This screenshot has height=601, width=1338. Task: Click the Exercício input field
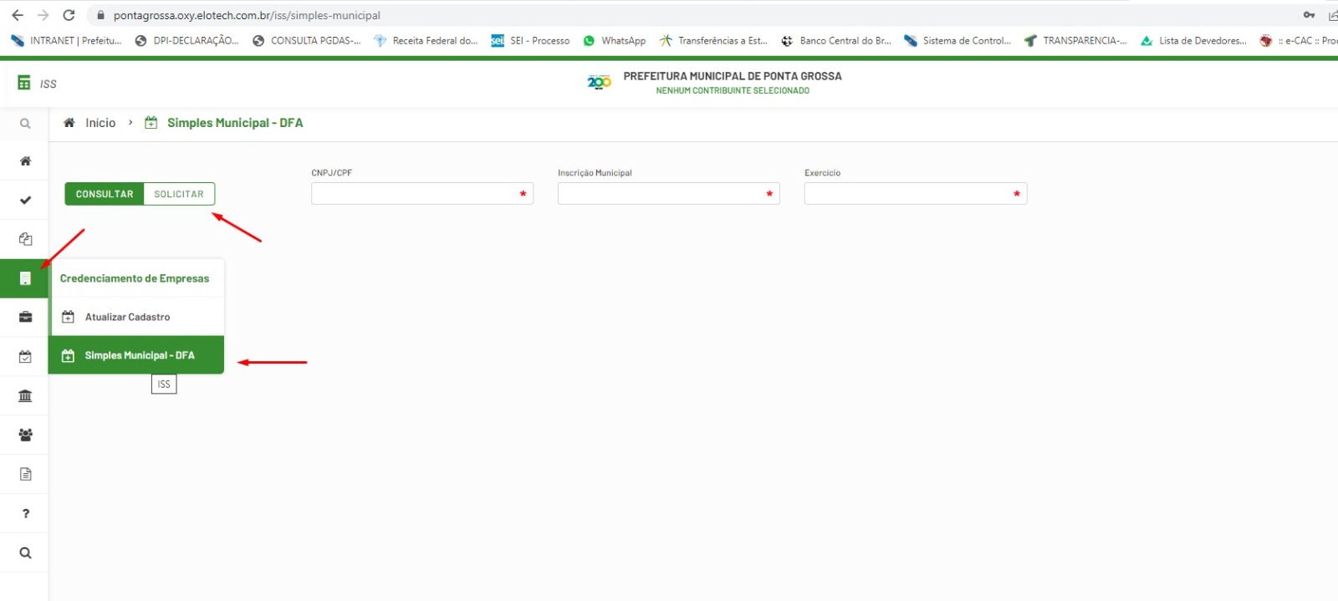tap(907, 194)
